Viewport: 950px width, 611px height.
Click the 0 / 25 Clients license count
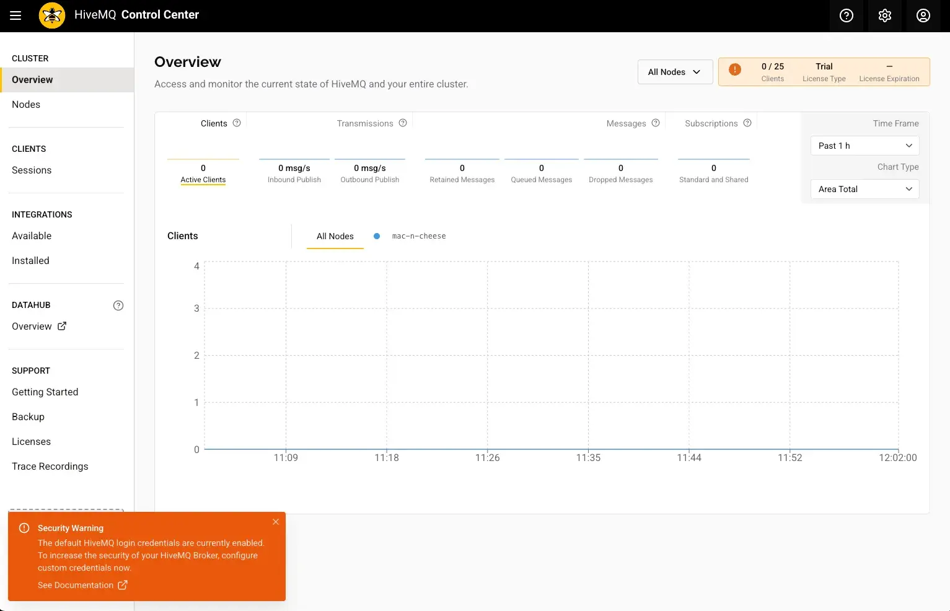tap(773, 72)
